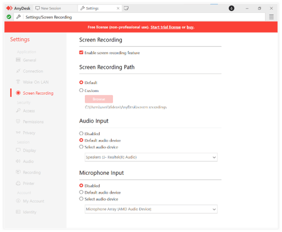Image resolution: width=282 pixels, height=232 pixels.
Task: Open General settings page
Action: [30, 60]
